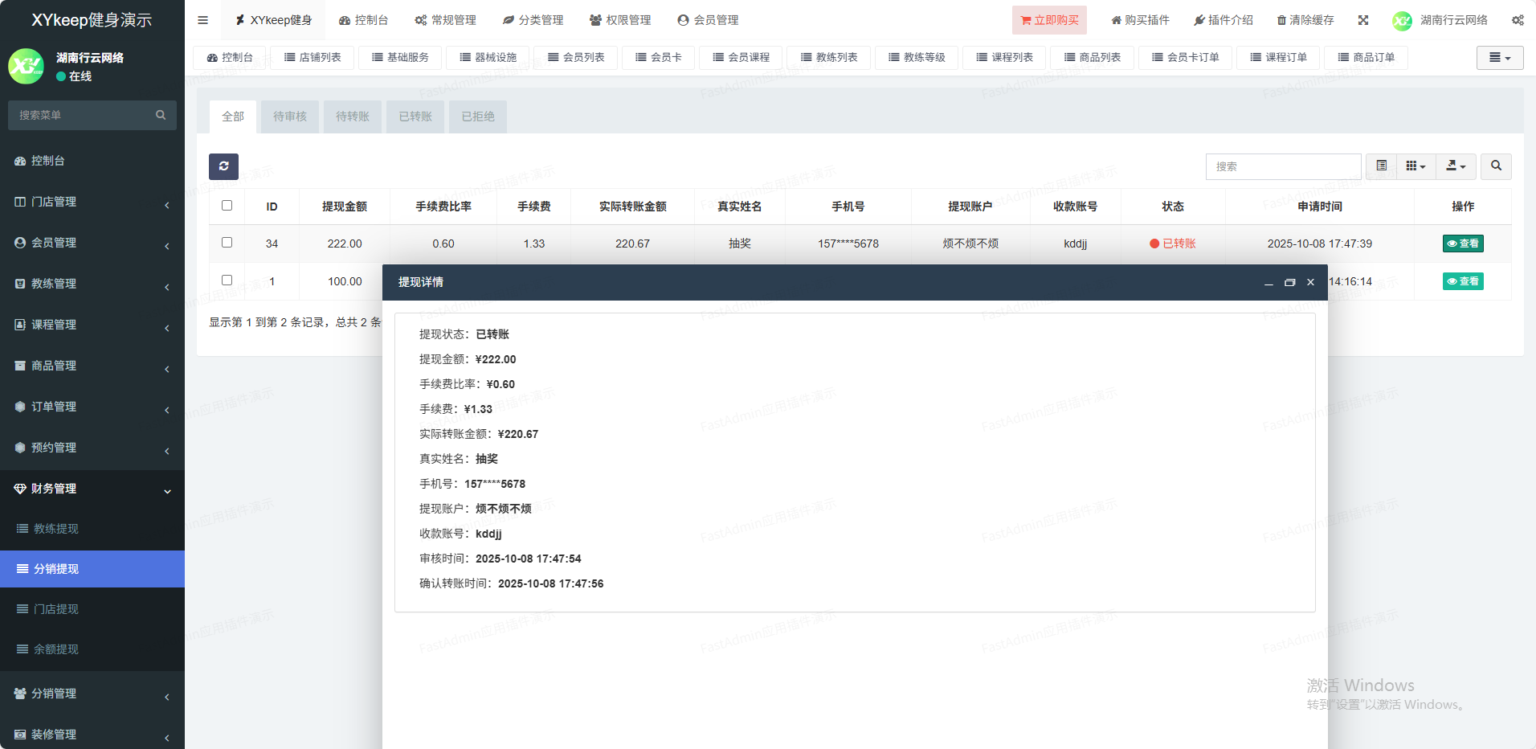Image resolution: width=1536 pixels, height=749 pixels.
Task: Select the checkbox for row ID 34
Action: pos(227,243)
